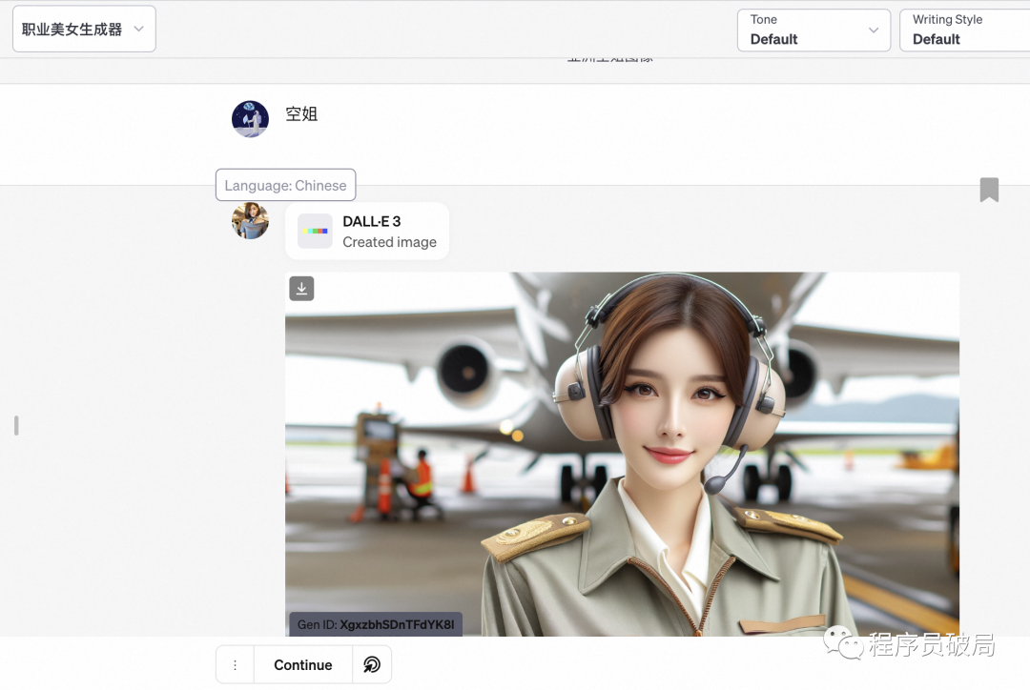Click the DALL·E colorful stripe icon
Screen dimensions: 1030x690
(315, 232)
